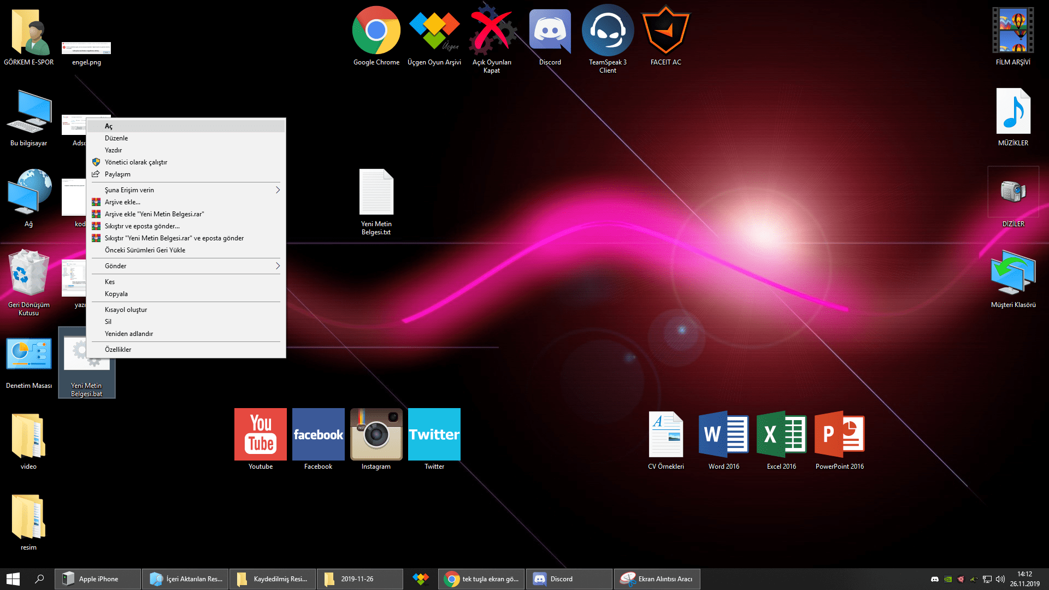Select the Yeni Metin Belgesi.bat file

(86, 363)
